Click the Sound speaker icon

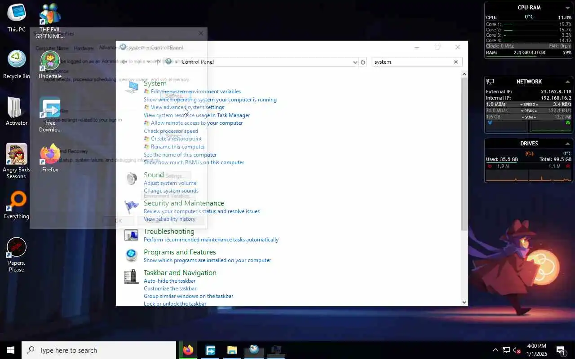pos(132,179)
